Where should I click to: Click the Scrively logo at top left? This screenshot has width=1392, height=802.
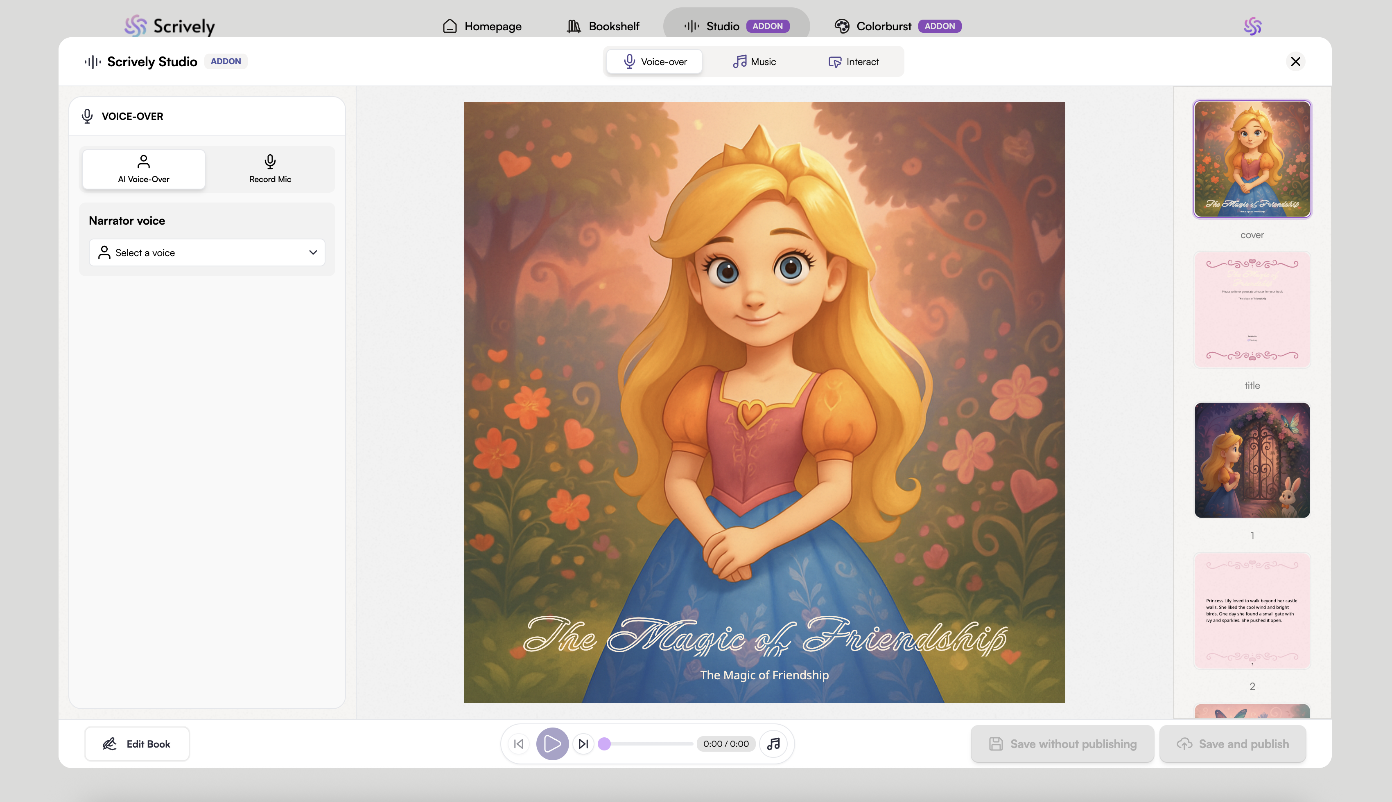tap(170, 26)
